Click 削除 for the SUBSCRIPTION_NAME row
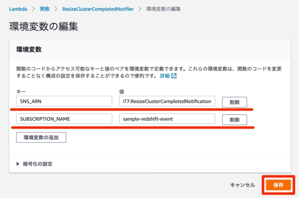Screen dimensions: 299x198 click(235, 120)
